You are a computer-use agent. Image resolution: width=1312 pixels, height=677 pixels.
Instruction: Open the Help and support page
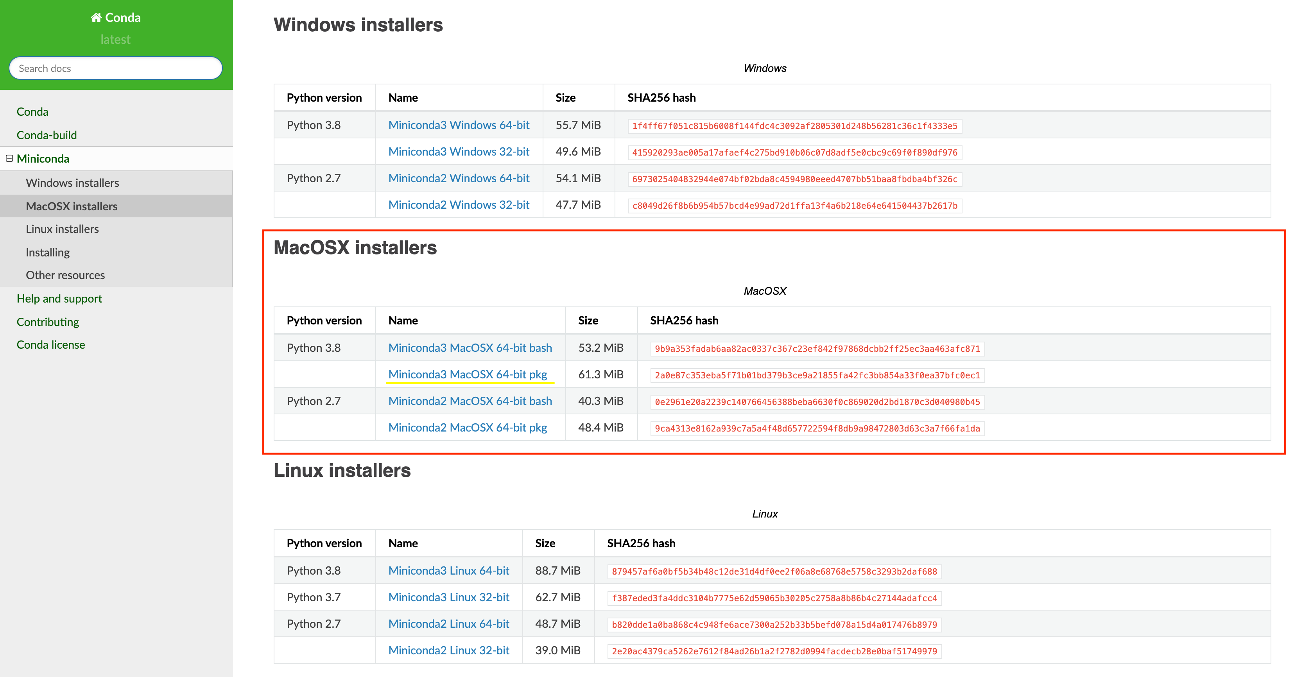click(59, 299)
